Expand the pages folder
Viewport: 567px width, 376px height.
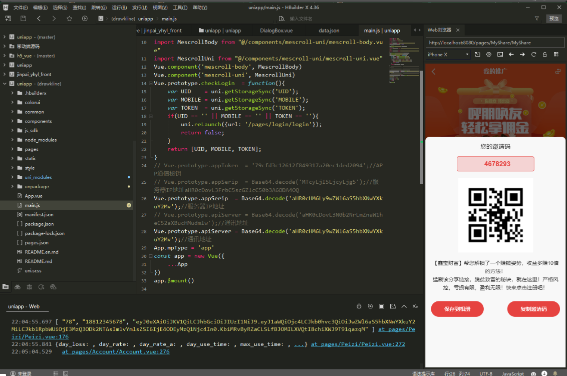point(13,149)
